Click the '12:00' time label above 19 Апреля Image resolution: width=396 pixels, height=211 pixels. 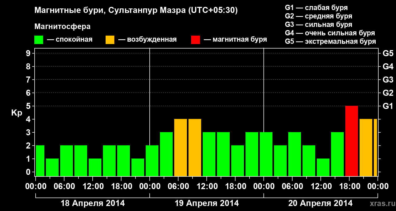click(x=207, y=186)
